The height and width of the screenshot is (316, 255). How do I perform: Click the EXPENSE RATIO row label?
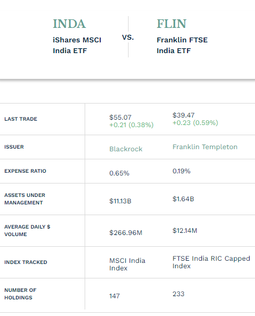pyautogui.click(x=25, y=171)
